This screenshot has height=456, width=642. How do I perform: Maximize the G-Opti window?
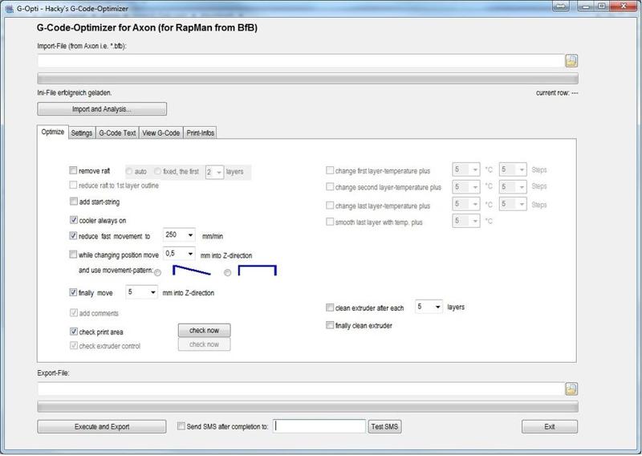(x=601, y=6)
